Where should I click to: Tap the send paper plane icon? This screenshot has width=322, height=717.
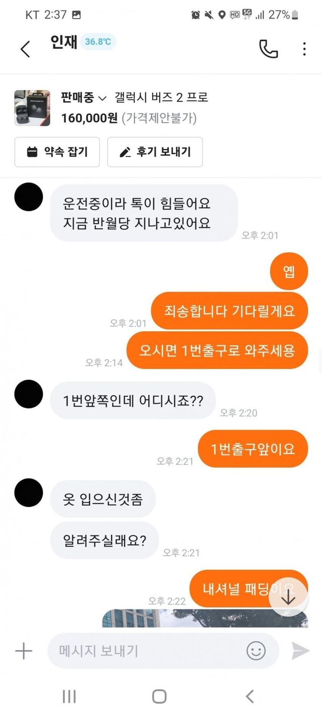[x=300, y=651]
